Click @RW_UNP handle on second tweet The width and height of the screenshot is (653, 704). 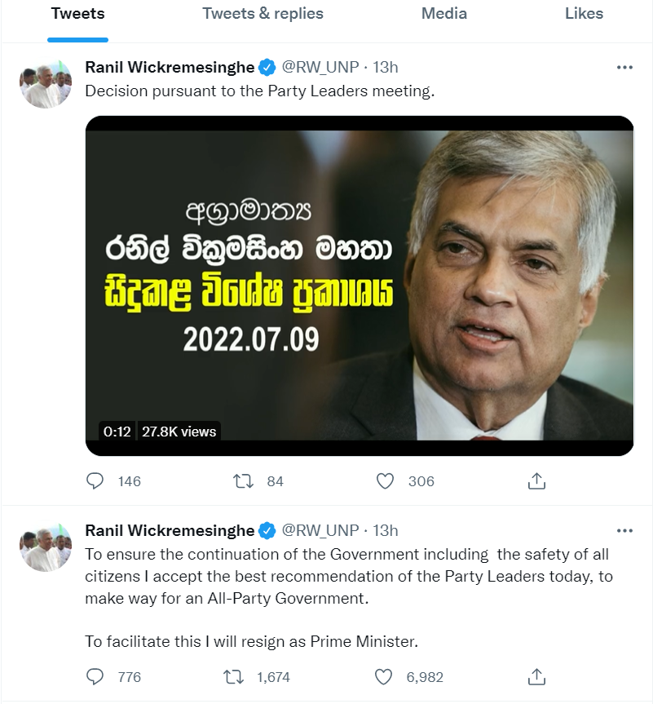click(320, 531)
